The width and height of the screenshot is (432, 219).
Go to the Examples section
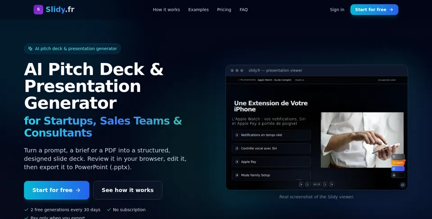coord(198,9)
